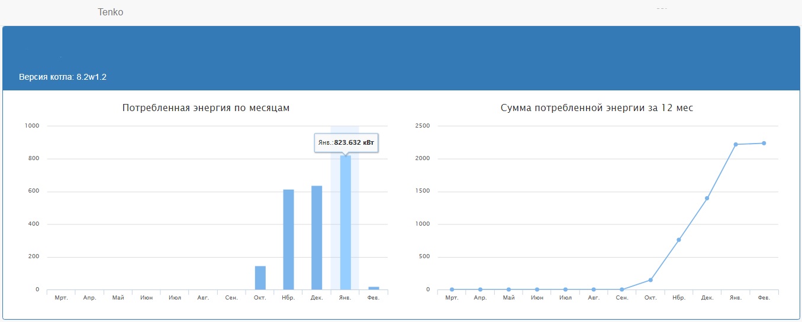Click the 'Фев.' axis label in bar chart
The height and width of the screenshot is (322, 802).
pyautogui.click(x=373, y=298)
